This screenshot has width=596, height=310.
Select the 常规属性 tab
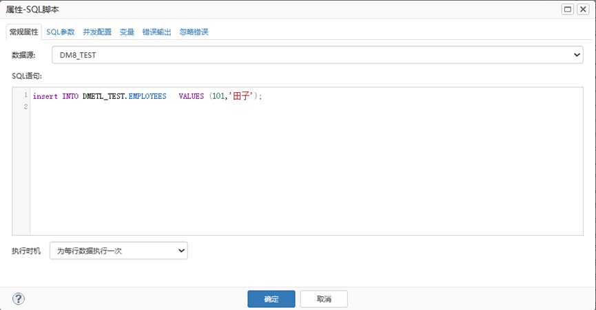pos(23,32)
